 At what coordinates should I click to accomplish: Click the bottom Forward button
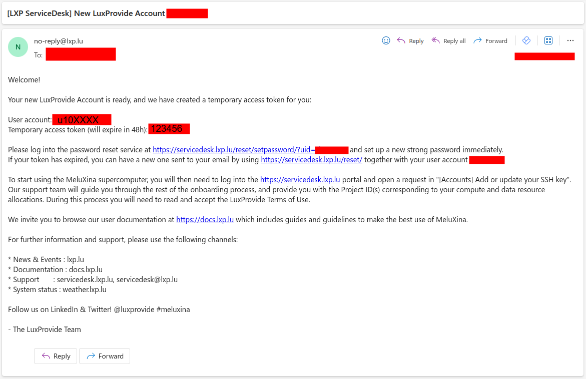click(x=105, y=356)
